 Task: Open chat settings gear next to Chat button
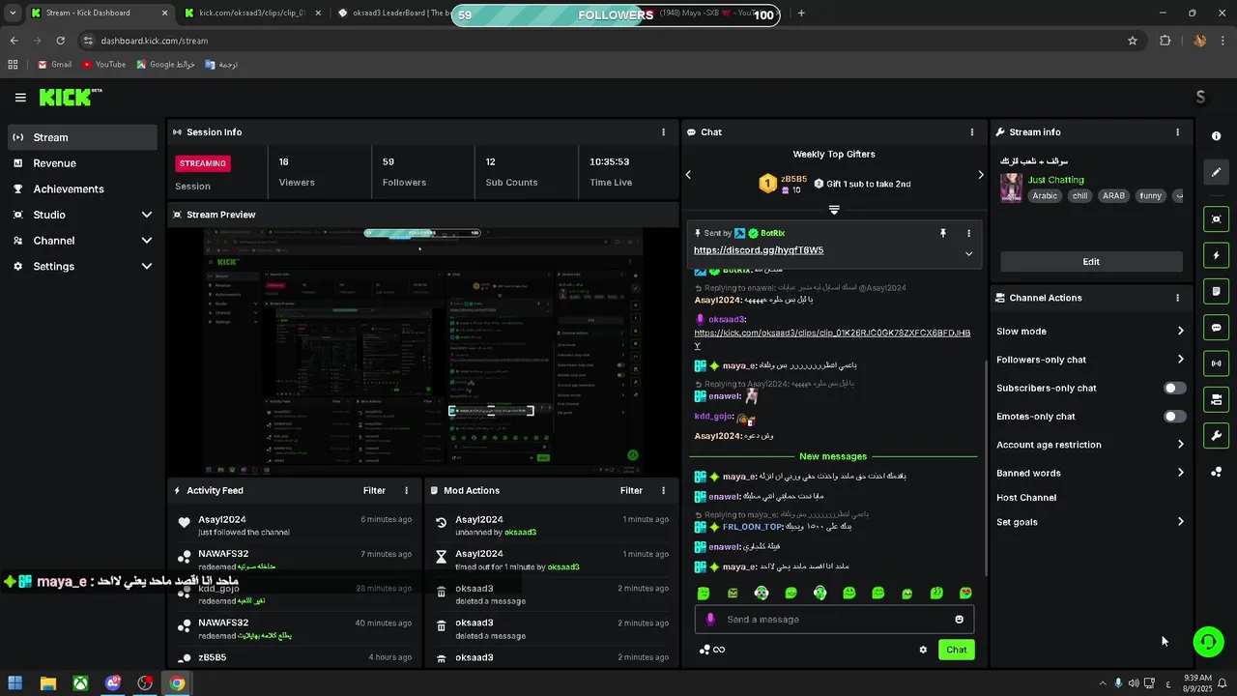tap(923, 650)
